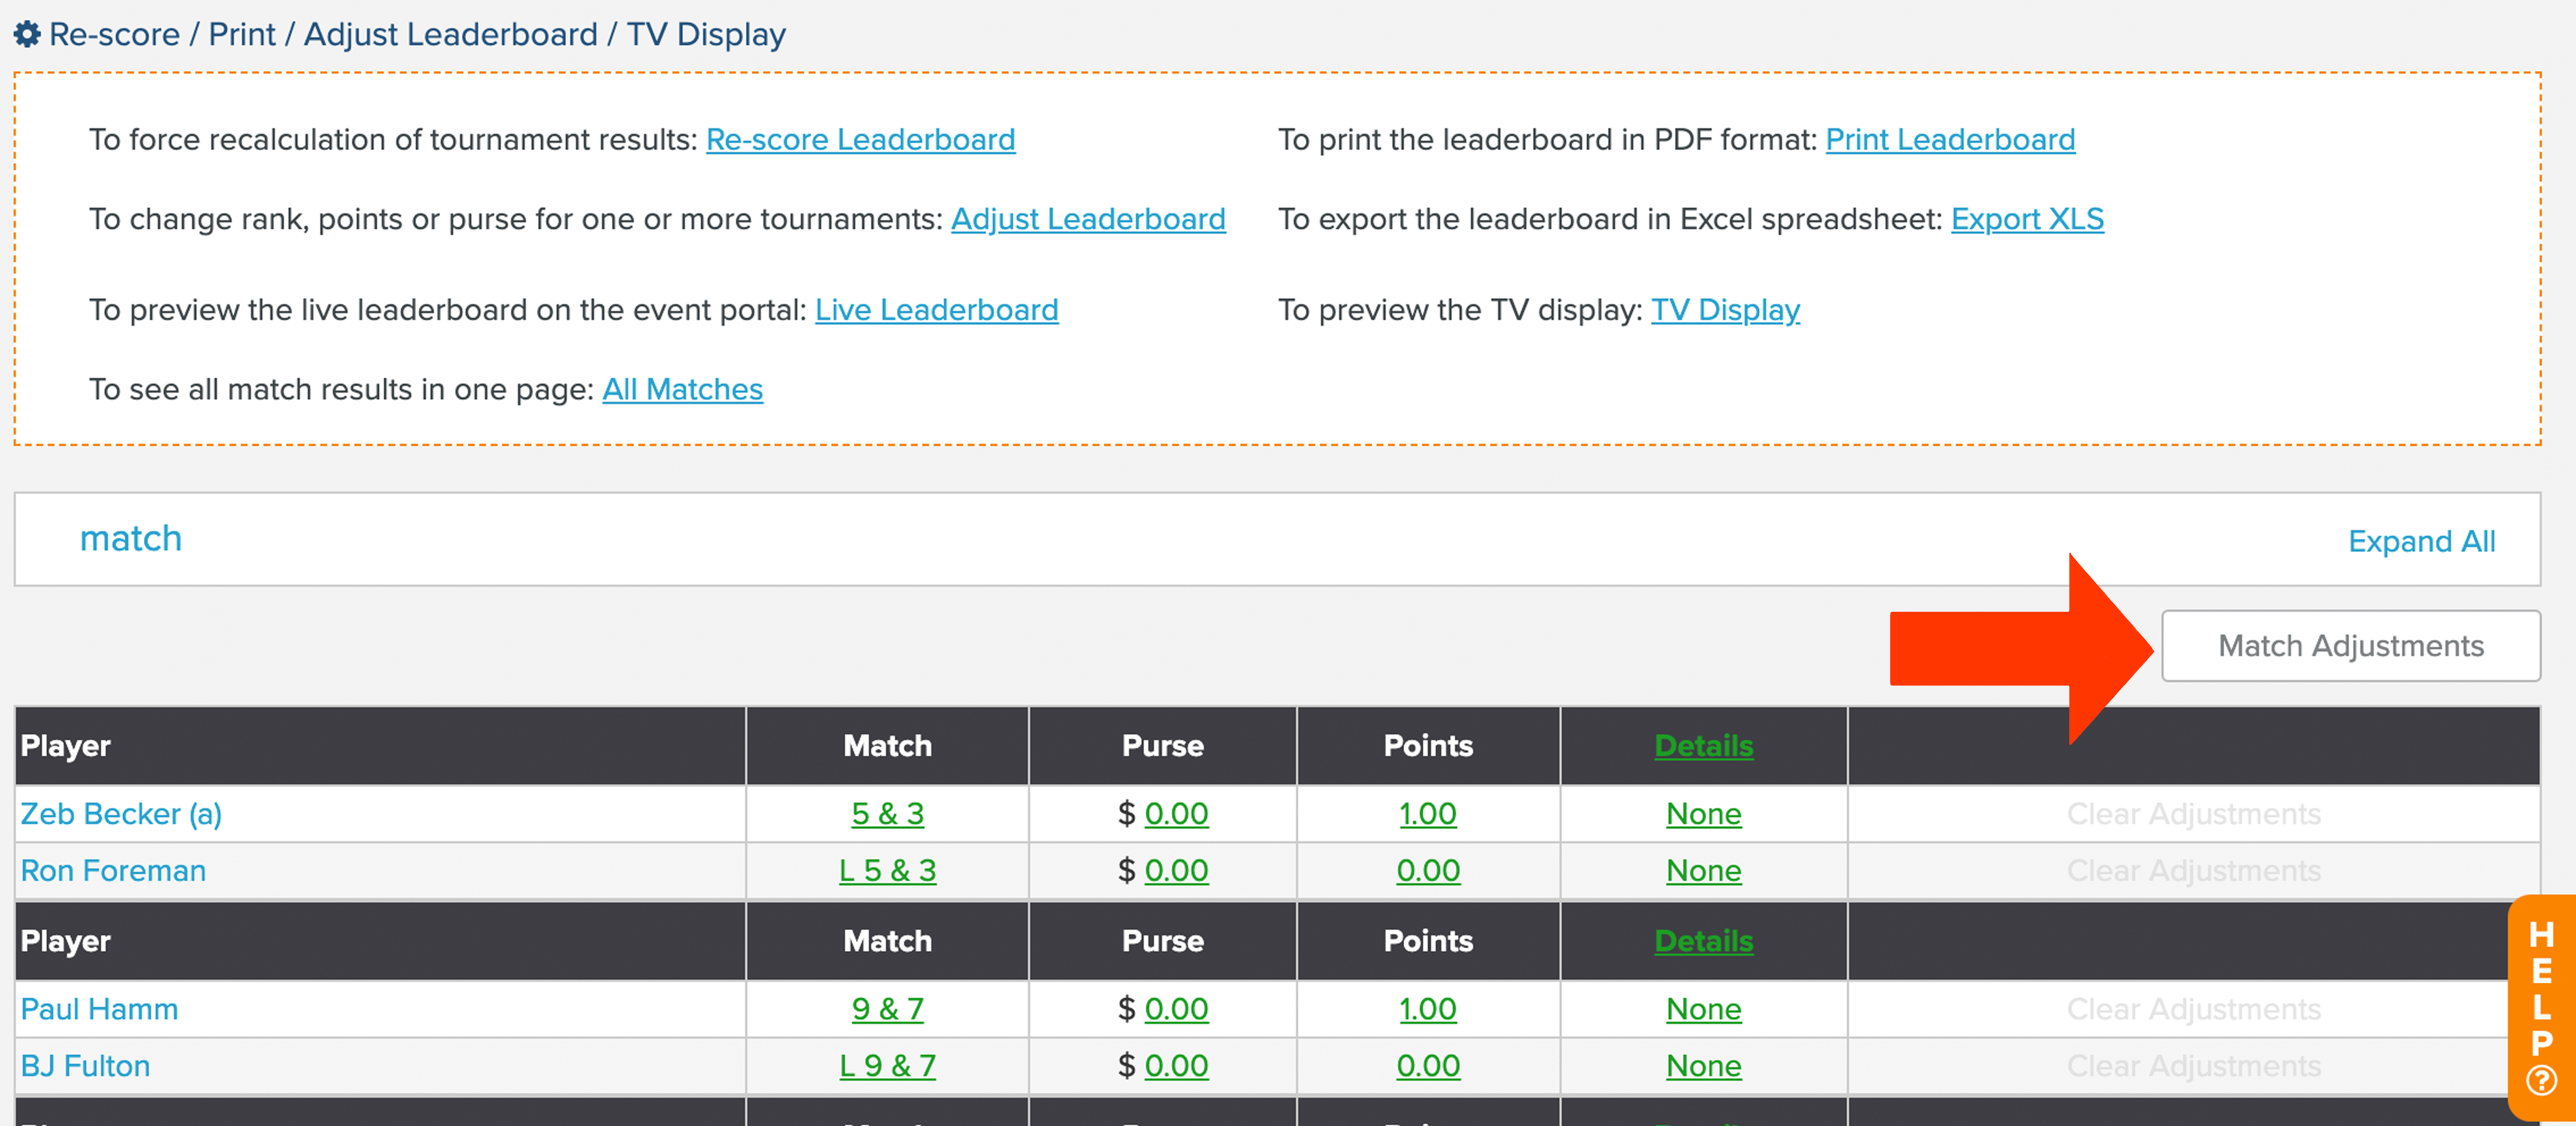2576x1126 pixels.
Task: Click the Match Adjustments button
Action: [x=2350, y=646]
